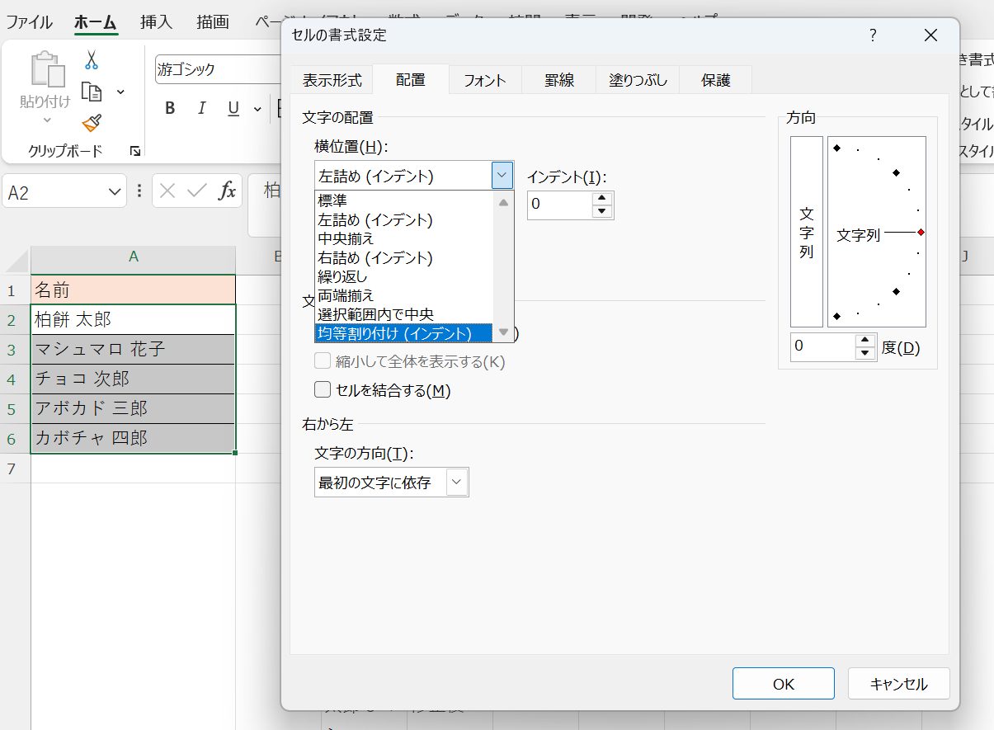
Task: Open the 挿入 ribbon tab
Action: point(156,22)
